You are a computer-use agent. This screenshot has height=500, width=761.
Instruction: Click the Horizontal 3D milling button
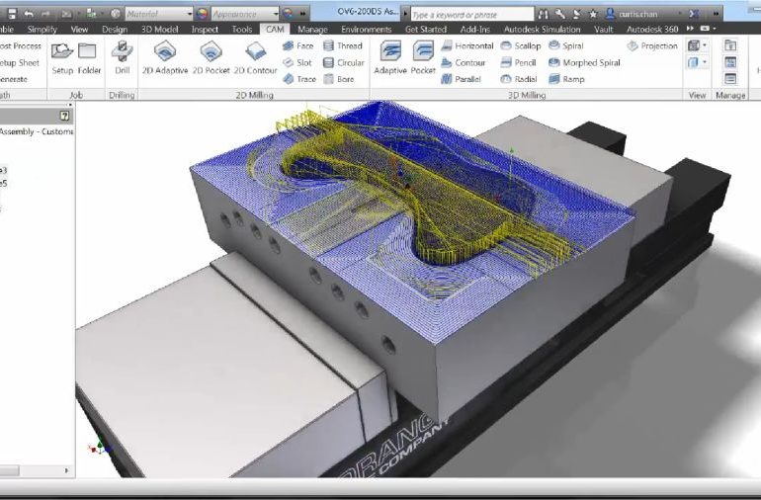(466, 46)
